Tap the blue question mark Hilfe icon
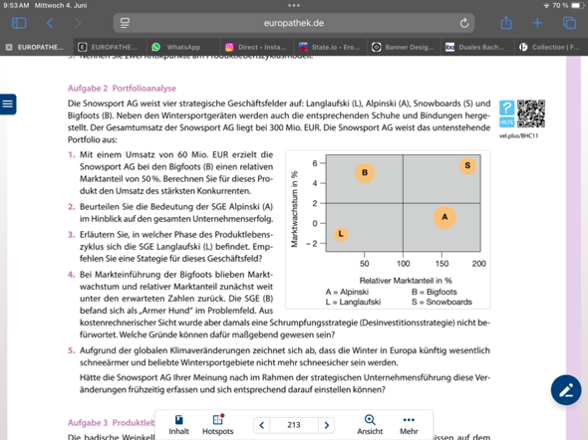 (506, 113)
